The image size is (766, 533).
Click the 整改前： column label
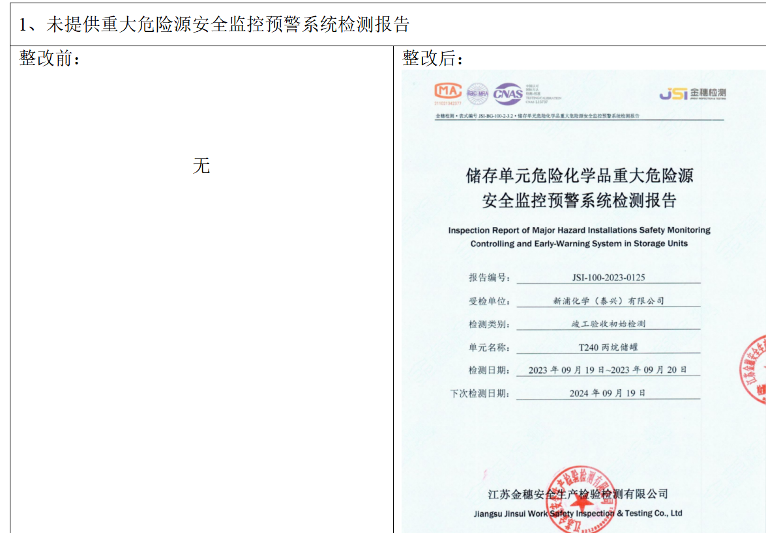point(50,59)
